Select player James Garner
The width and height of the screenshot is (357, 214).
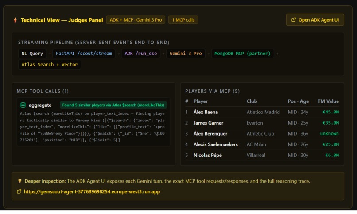click(x=208, y=123)
